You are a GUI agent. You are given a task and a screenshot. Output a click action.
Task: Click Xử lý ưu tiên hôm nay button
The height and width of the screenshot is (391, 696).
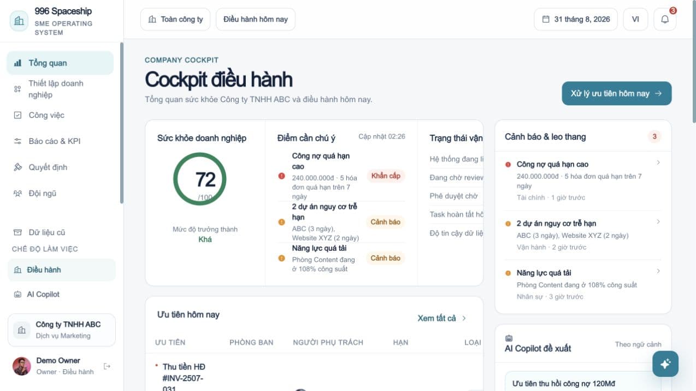(x=616, y=93)
